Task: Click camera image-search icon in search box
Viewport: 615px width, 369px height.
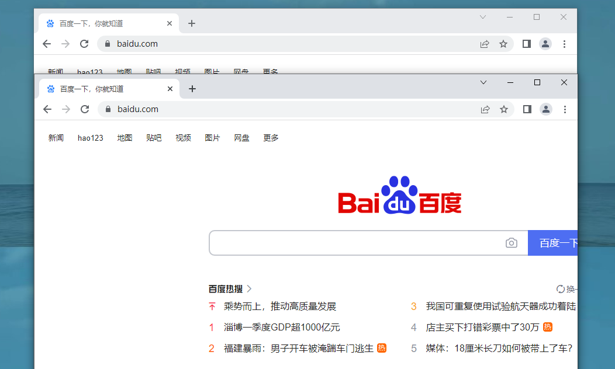Action: point(512,243)
